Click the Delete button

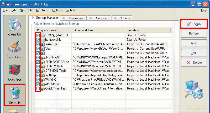pos(194,63)
